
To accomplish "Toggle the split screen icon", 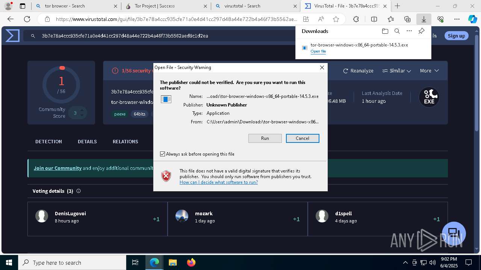I will [374, 19].
